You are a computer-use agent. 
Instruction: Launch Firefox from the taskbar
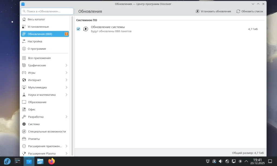coord(52,161)
